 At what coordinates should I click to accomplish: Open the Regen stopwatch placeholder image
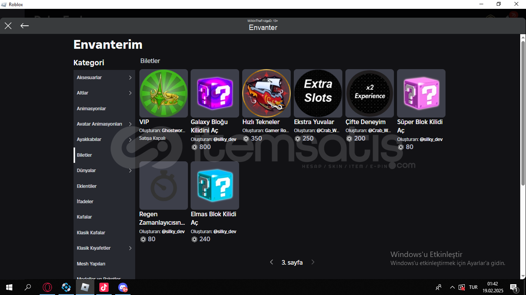(x=164, y=186)
